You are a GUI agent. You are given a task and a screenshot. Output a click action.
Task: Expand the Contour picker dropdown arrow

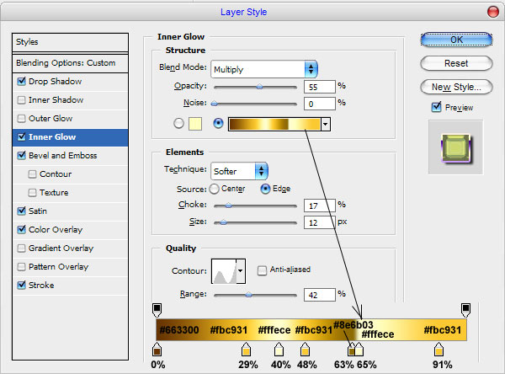[241, 271]
